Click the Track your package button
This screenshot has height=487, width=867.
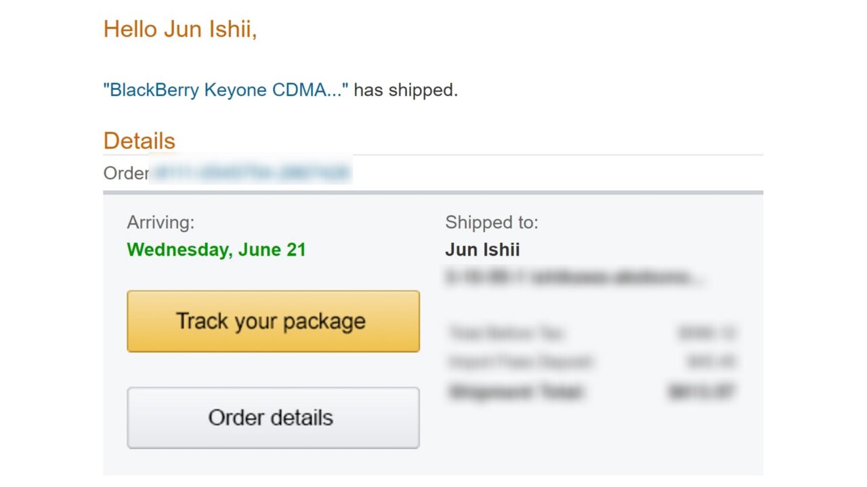pos(273,321)
